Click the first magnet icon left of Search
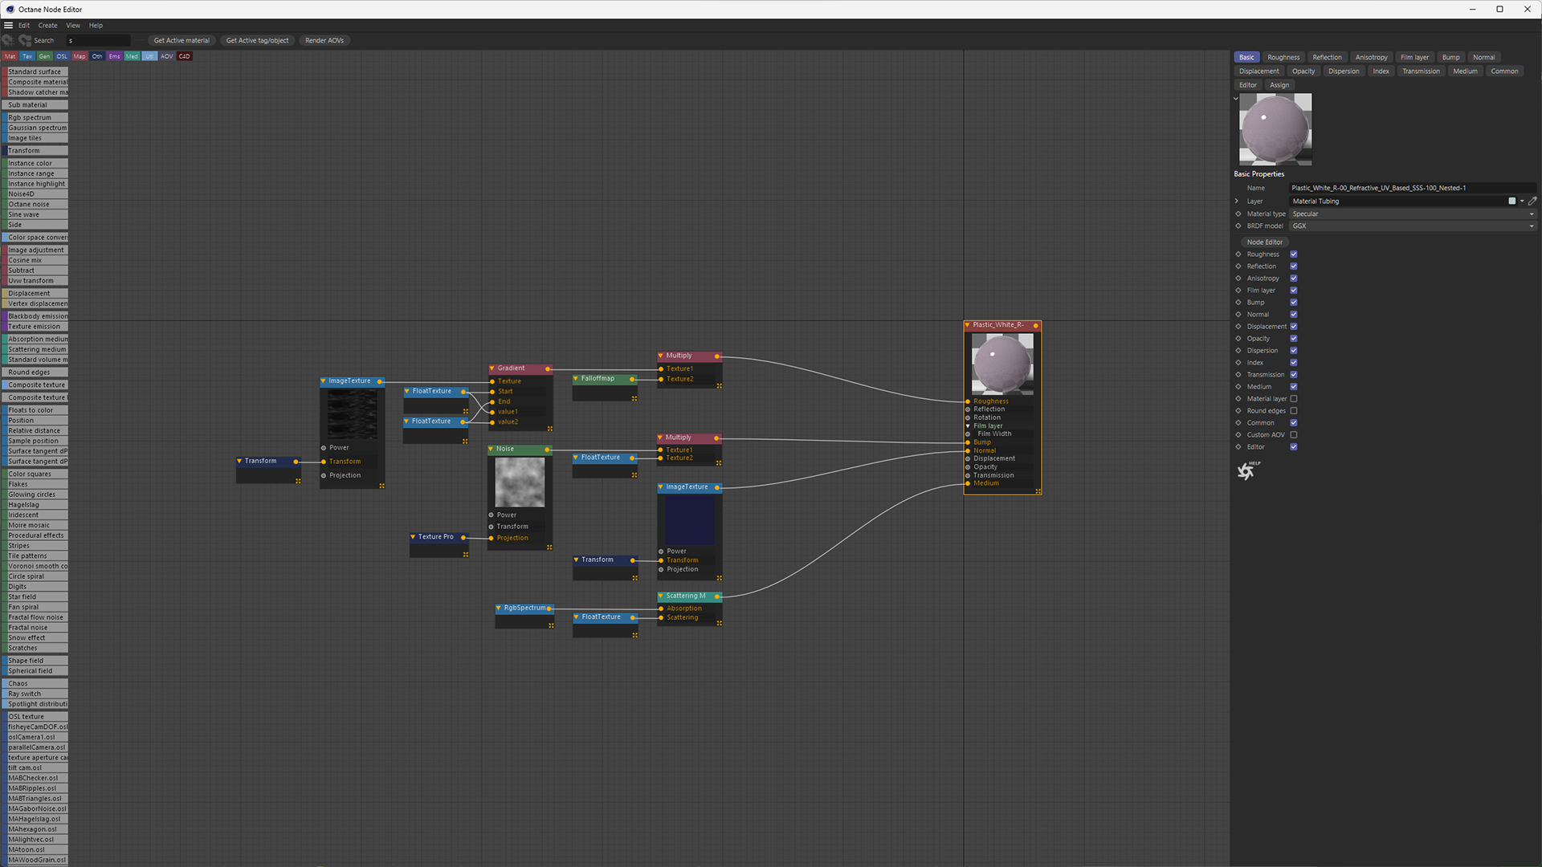The image size is (1542, 867). (x=8, y=40)
